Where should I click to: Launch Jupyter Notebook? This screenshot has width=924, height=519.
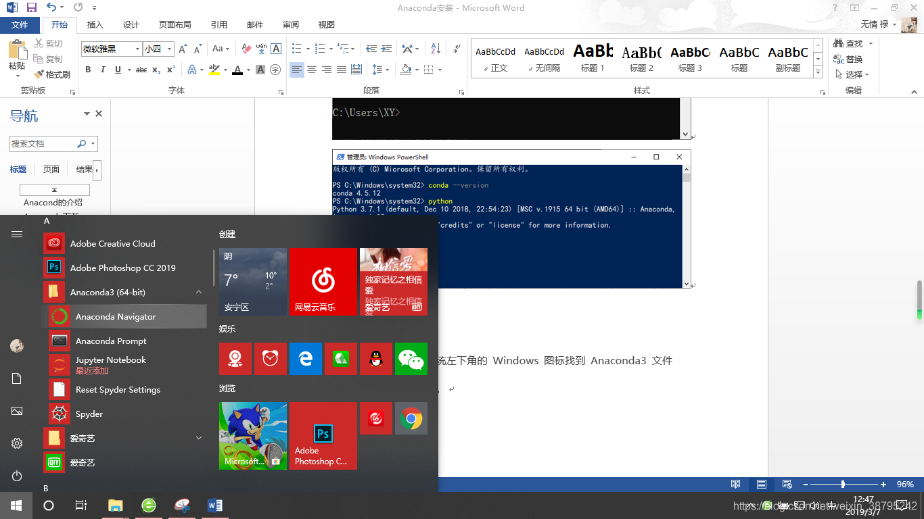[x=124, y=366]
